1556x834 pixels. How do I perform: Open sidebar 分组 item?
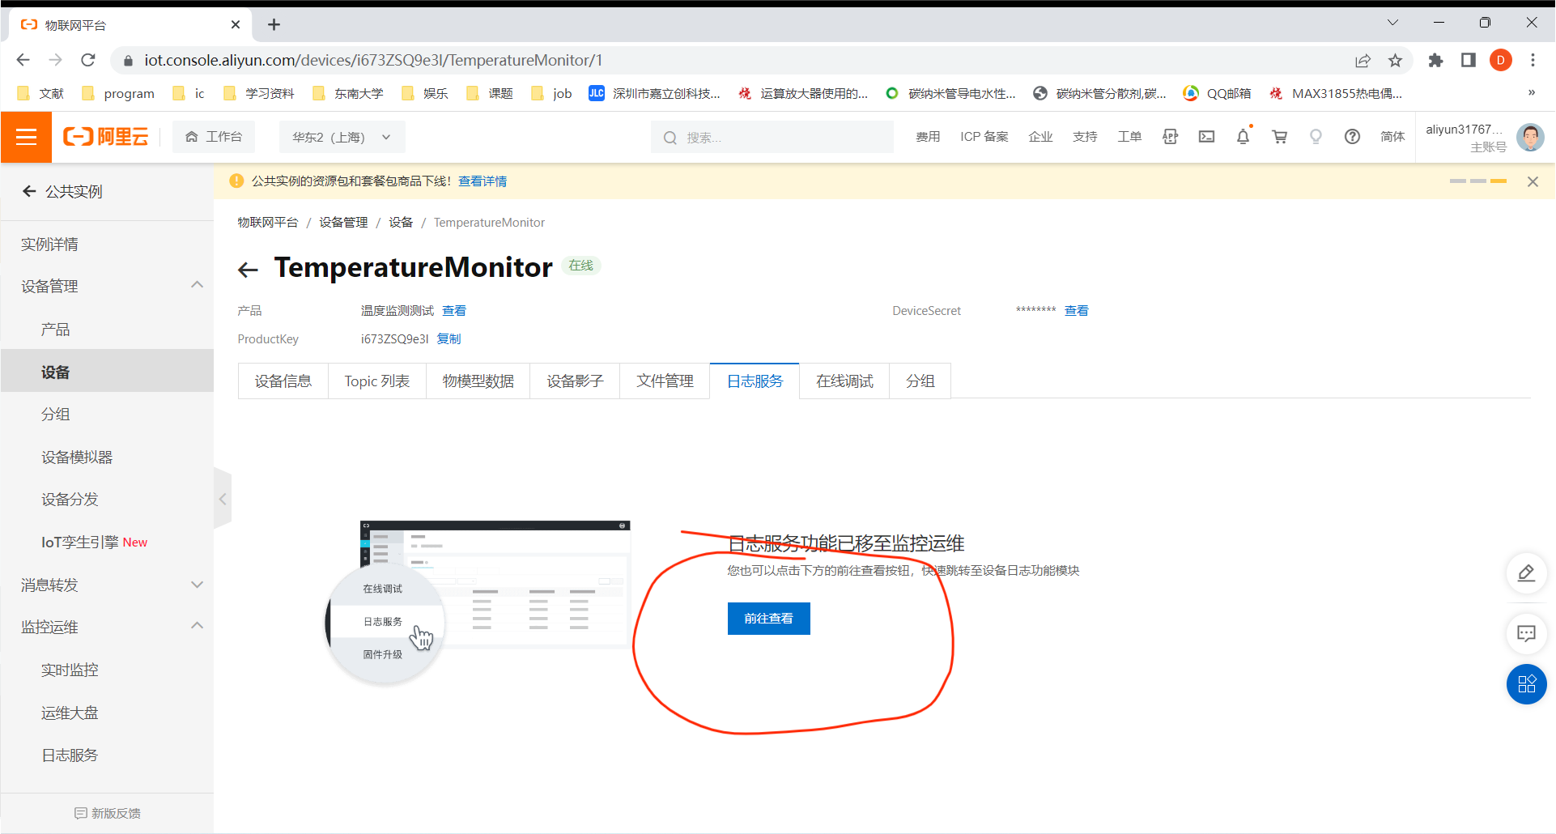coord(55,414)
